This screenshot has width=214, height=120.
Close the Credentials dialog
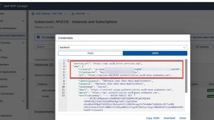click(x=183, y=118)
